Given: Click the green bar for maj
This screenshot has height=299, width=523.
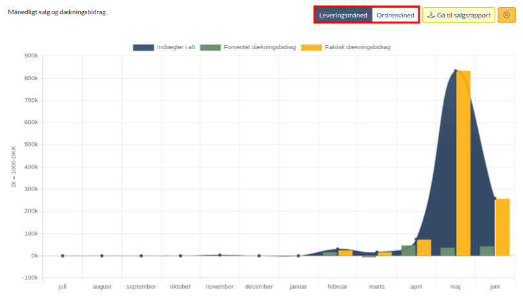Looking at the screenshot, I should [447, 252].
